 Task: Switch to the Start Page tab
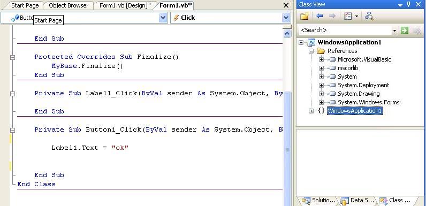tap(25, 5)
